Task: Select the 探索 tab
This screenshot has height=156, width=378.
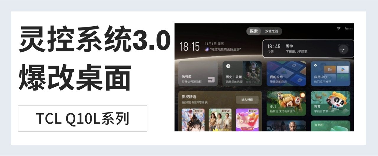Action: click(x=254, y=31)
